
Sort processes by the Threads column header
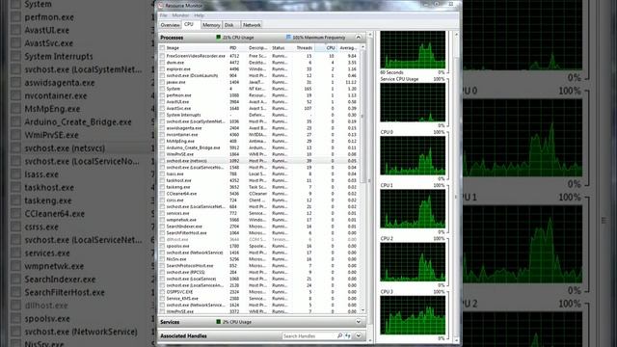tap(303, 47)
